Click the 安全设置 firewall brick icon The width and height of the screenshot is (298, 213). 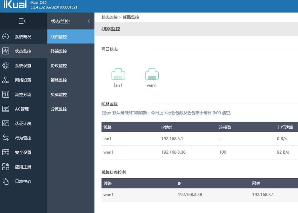(x=6, y=152)
